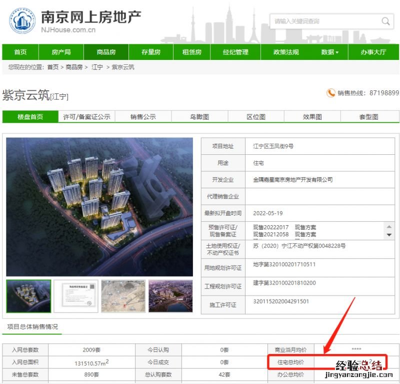Select the first aerial rendering thumbnail

[28, 296]
